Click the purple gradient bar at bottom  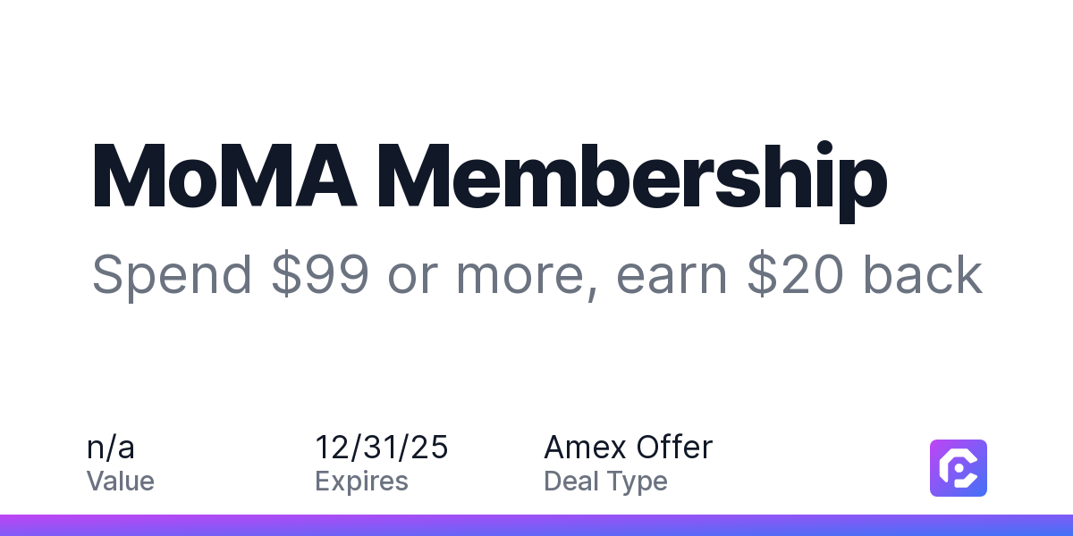point(536,525)
